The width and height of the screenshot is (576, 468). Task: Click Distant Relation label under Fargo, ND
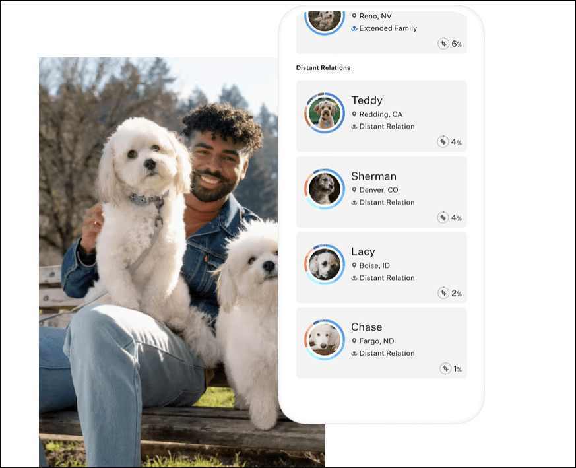[x=387, y=353]
